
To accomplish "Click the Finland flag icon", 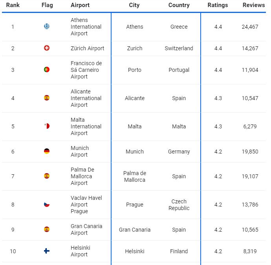I will click(47, 251).
